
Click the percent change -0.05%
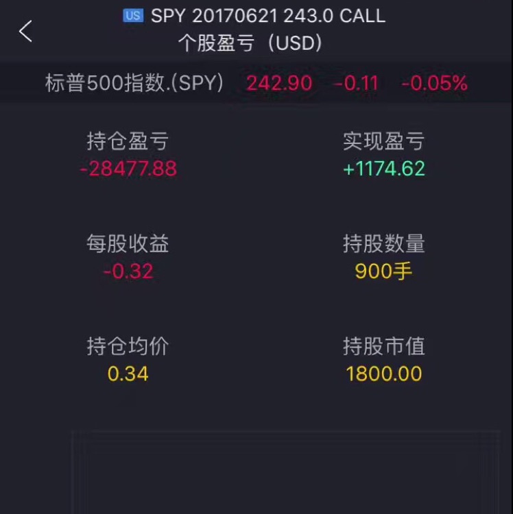pyautogui.click(x=434, y=83)
